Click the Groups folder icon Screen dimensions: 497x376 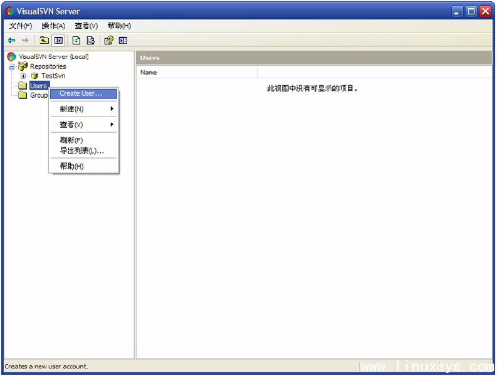click(23, 95)
